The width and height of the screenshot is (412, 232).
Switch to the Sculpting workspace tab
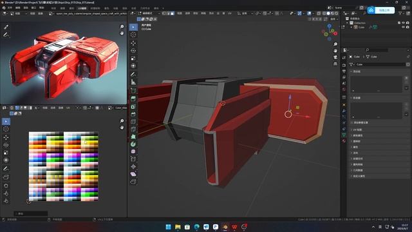(71, 8)
